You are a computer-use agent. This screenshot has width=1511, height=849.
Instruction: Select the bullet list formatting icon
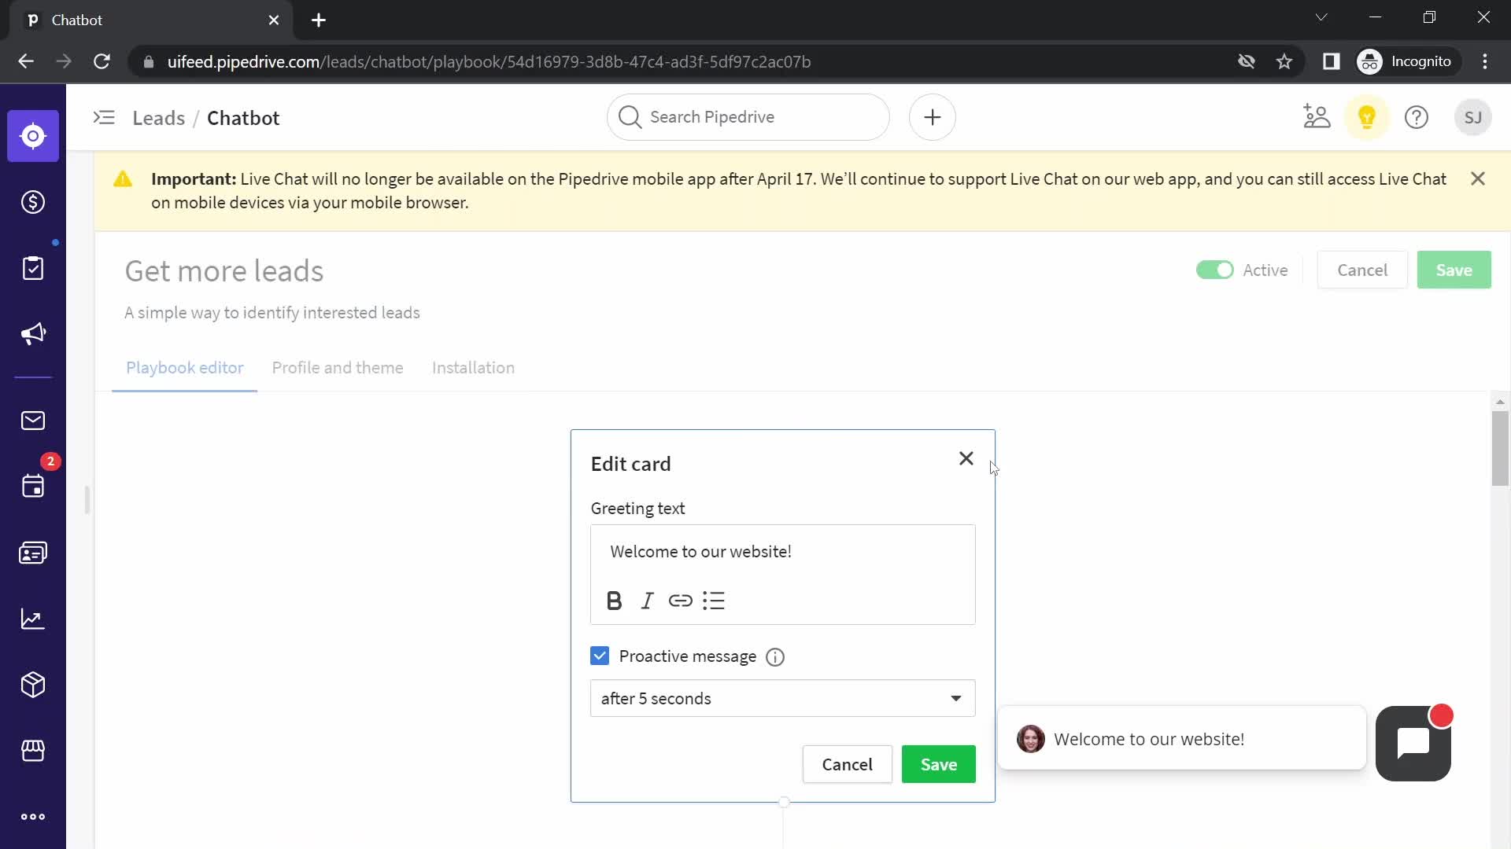[715, 601]
